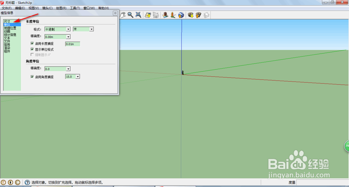Click the Add New Building icon
The image size is (349, 187).
[165, 15]
